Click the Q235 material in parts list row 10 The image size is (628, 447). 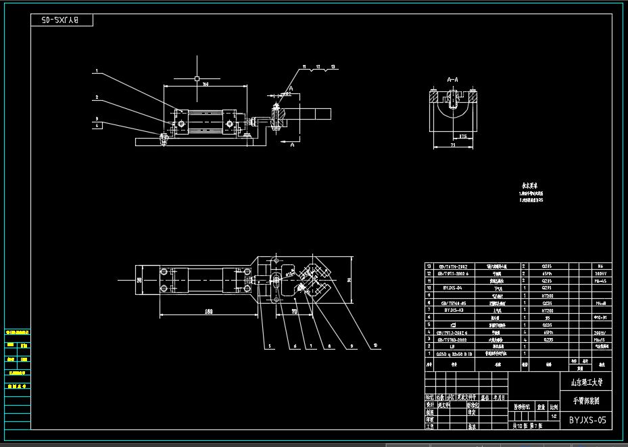(547, 288)
